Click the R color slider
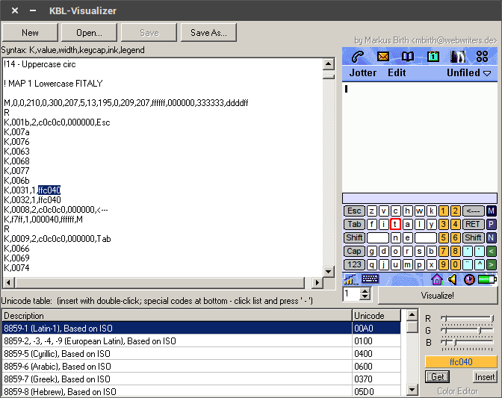Screen dimensions: 502x398 (467, 319)
